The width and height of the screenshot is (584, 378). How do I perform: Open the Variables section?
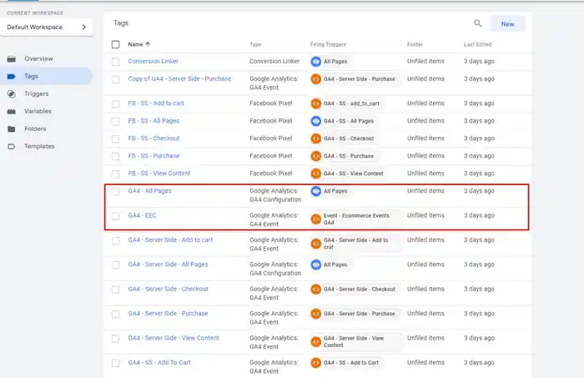click(38, 111)
